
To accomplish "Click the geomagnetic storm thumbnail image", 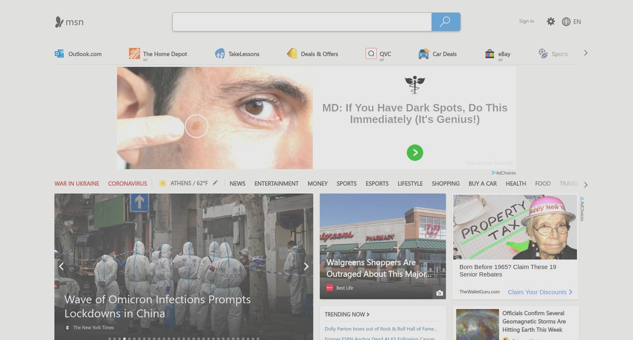I will [x=478, y=325].
